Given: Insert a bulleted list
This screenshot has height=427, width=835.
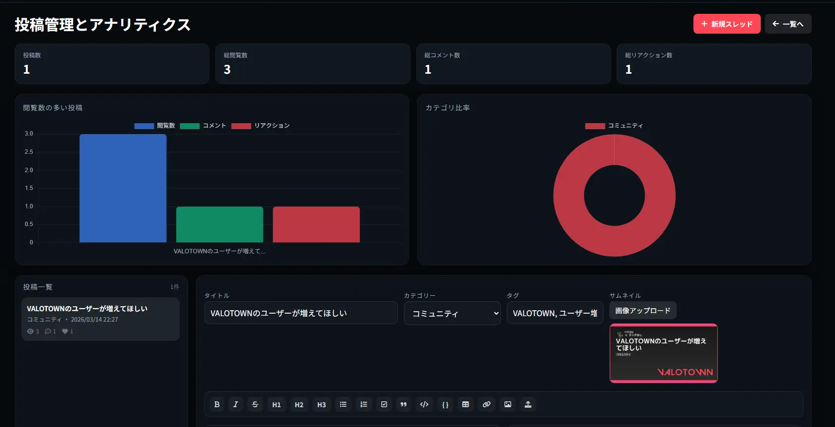Looking at the screenshot, I should point(343,404).
